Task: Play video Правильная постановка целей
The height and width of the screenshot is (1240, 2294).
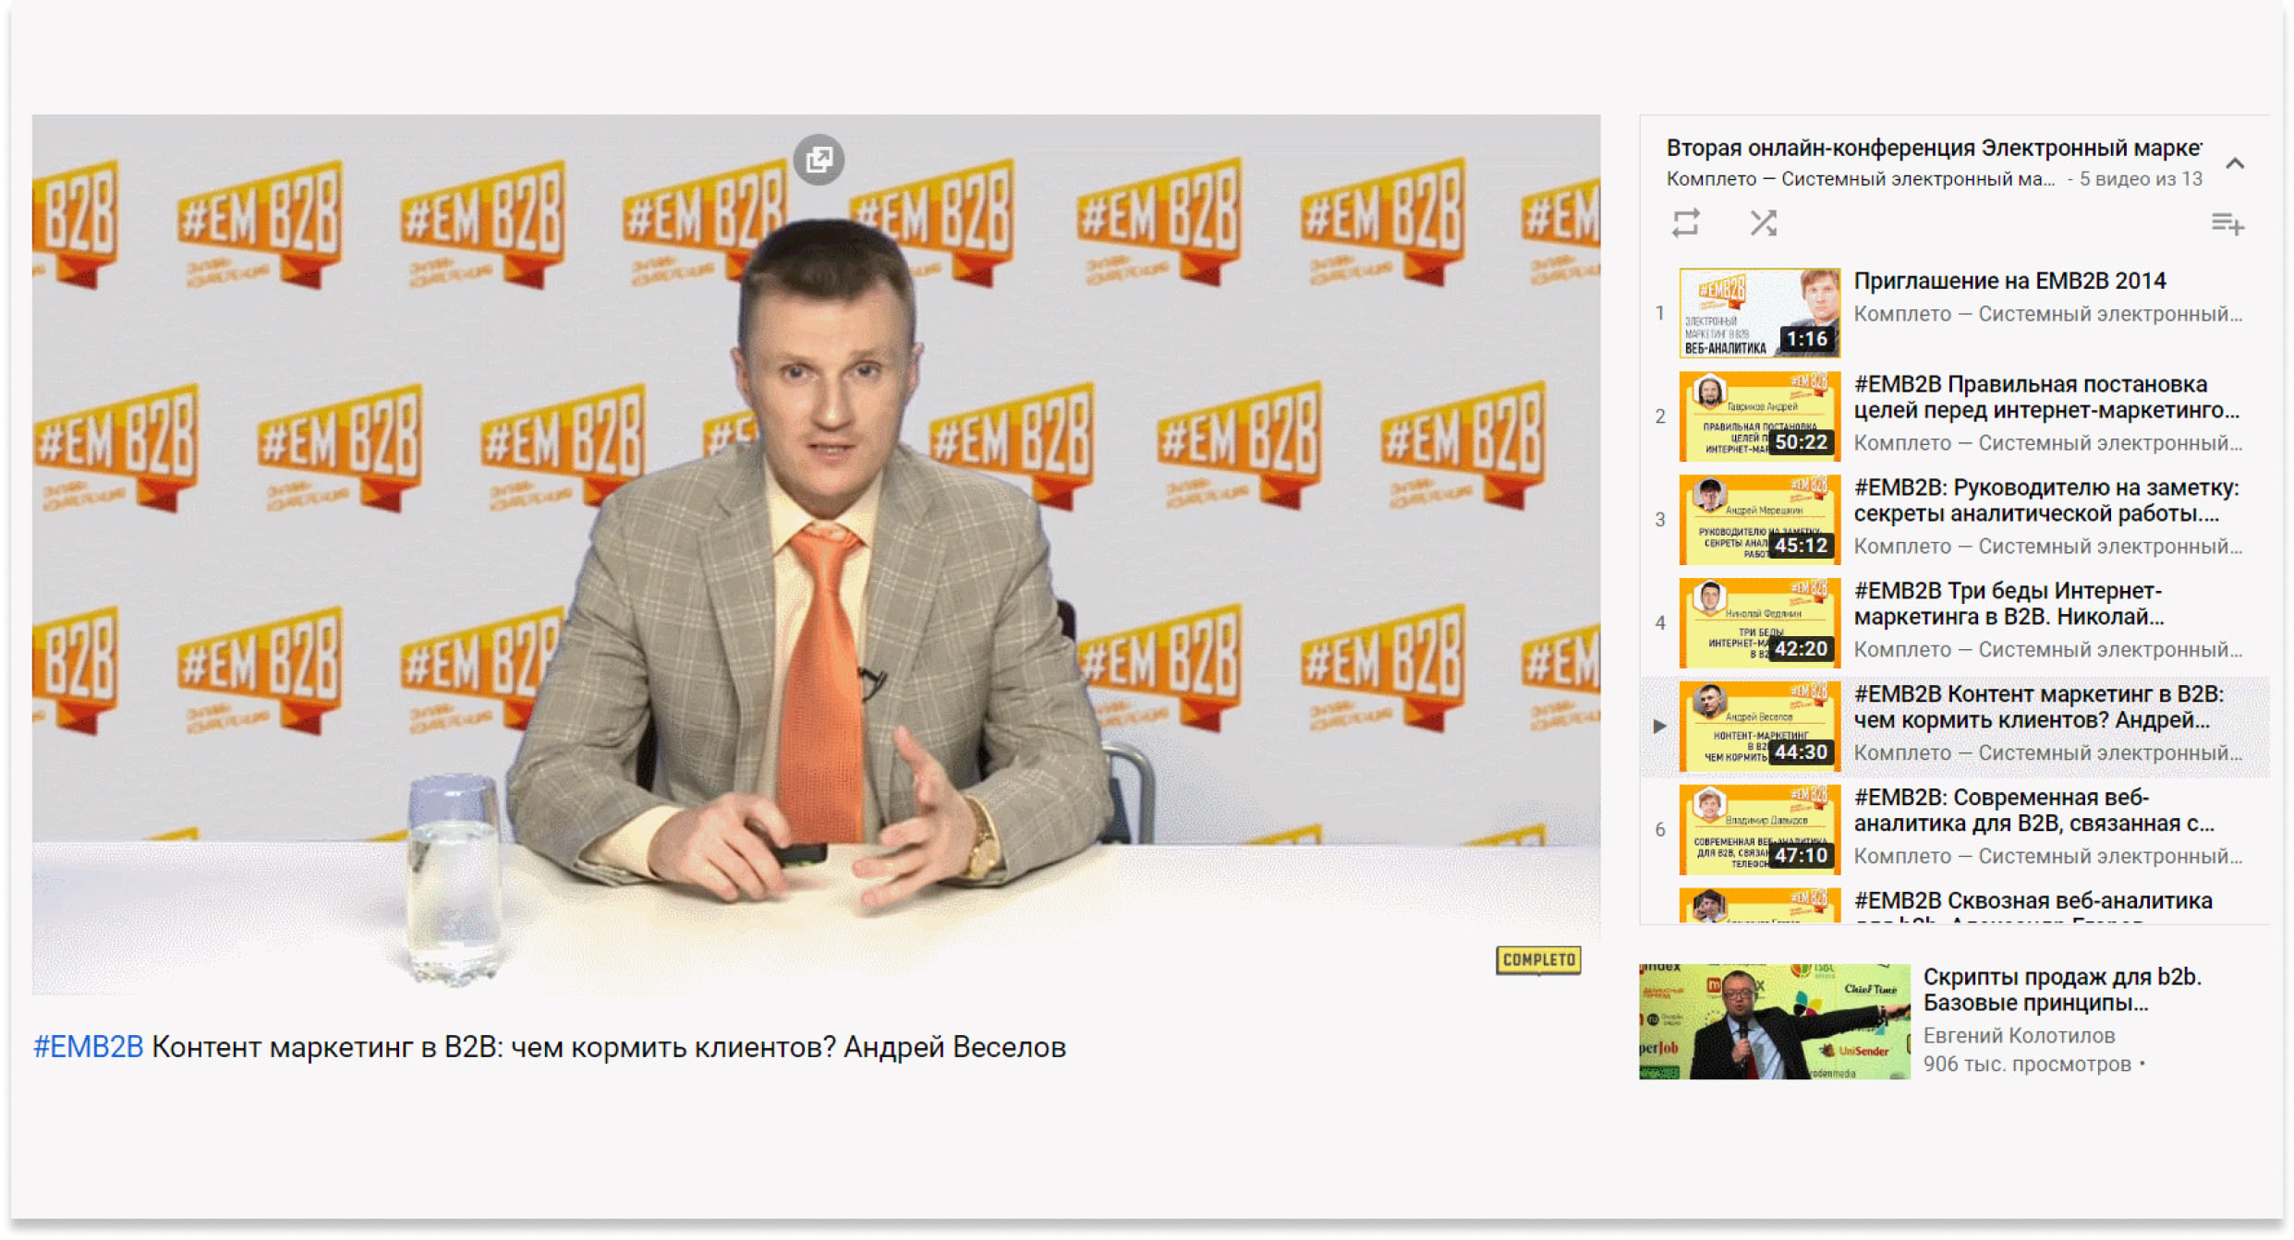Action: [2046, 397]
